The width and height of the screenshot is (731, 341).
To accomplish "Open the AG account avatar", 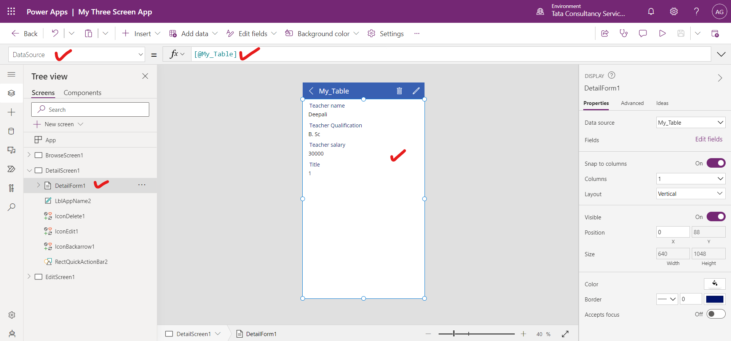I will pos(719,11).
